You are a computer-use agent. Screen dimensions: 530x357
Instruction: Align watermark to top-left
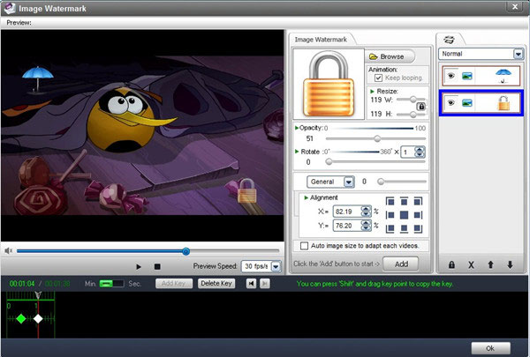click(x=390, y=202)
